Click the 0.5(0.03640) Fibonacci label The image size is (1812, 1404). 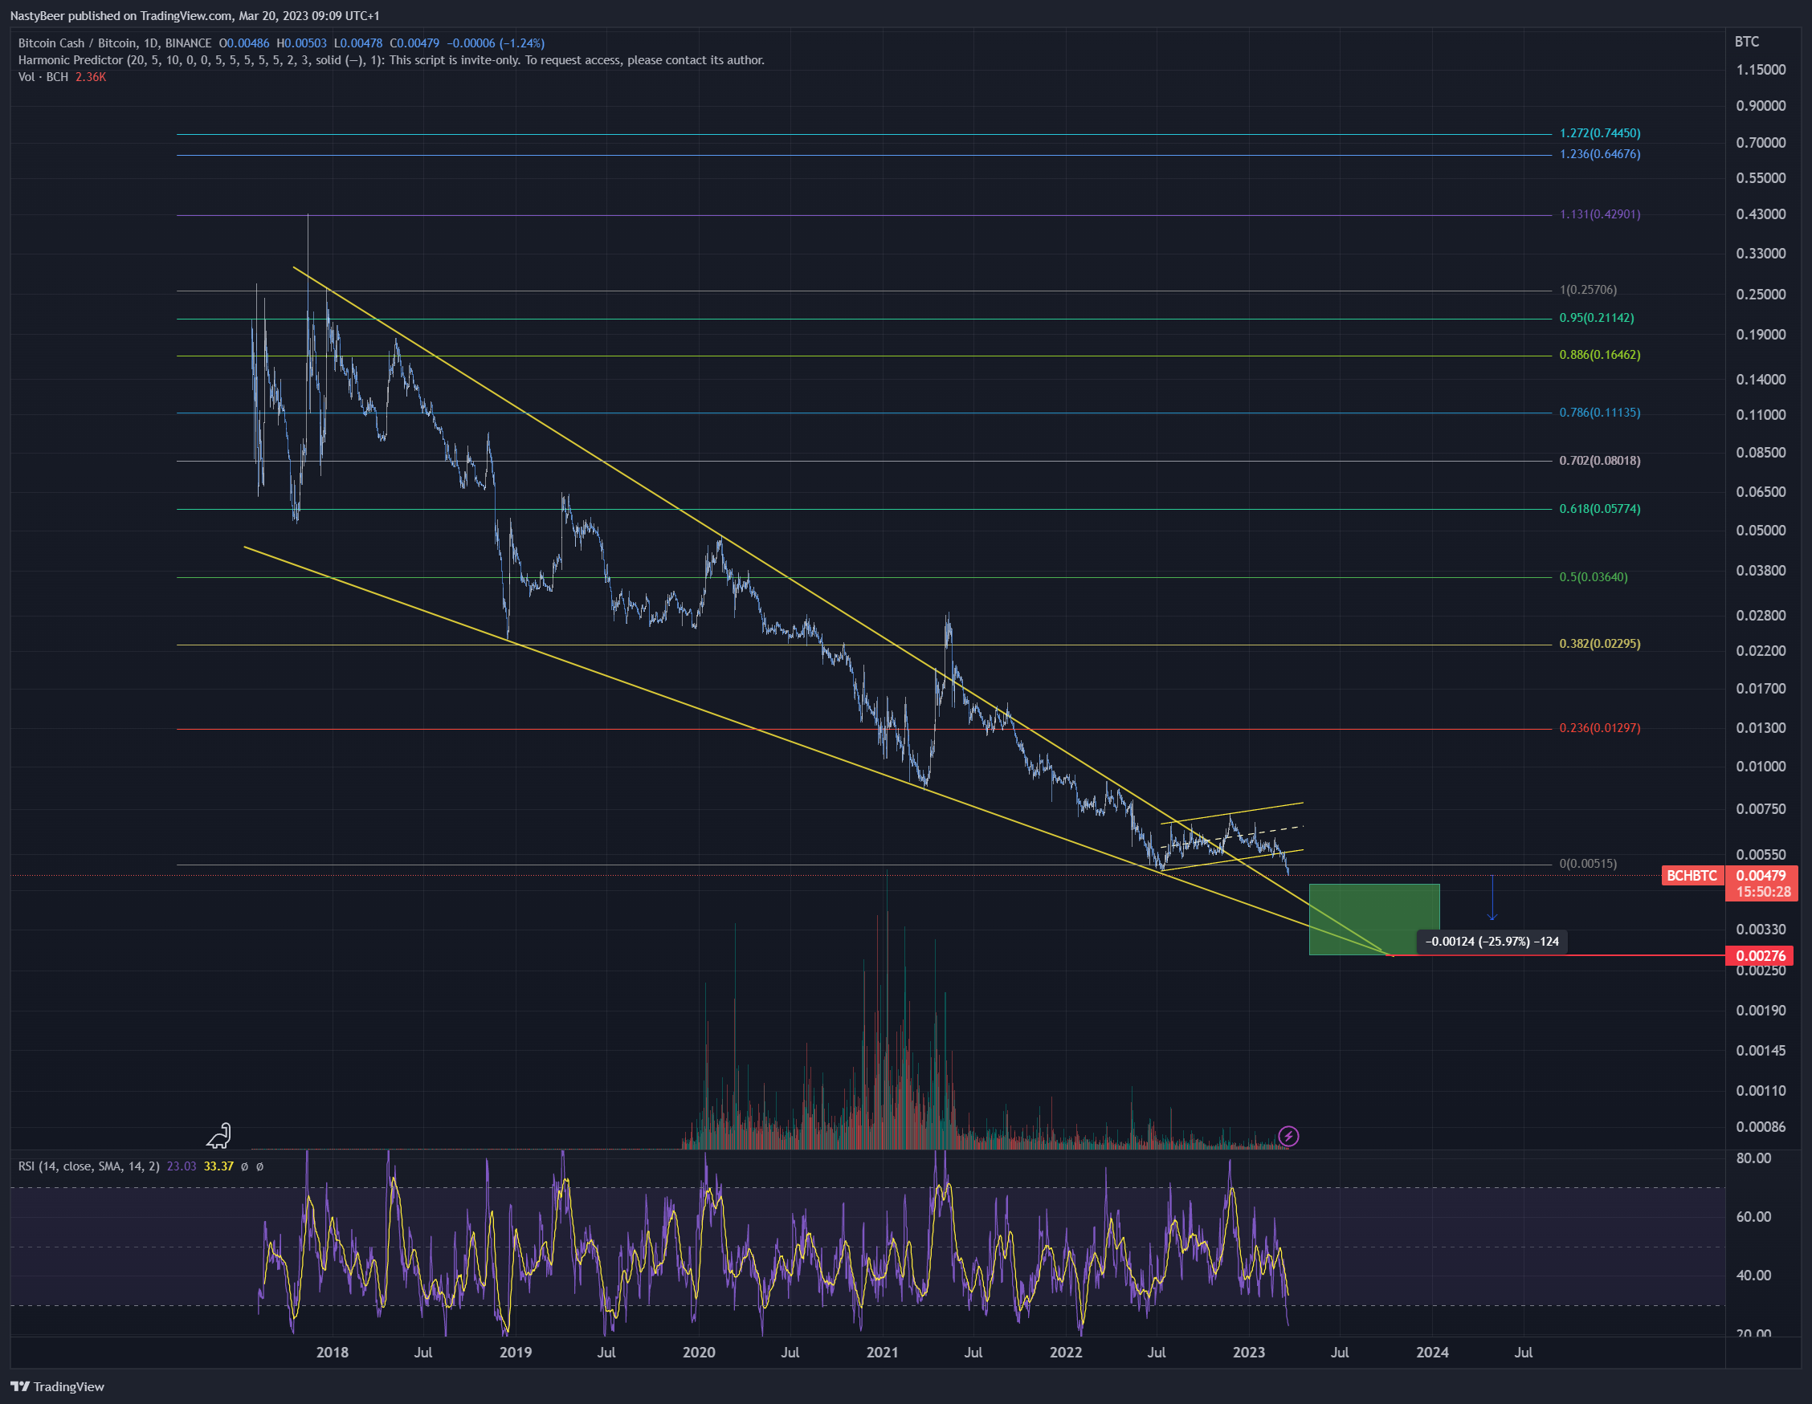(x=1593, y=576)
